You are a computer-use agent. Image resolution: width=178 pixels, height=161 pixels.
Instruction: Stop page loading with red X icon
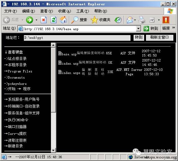tap(43, 20)
